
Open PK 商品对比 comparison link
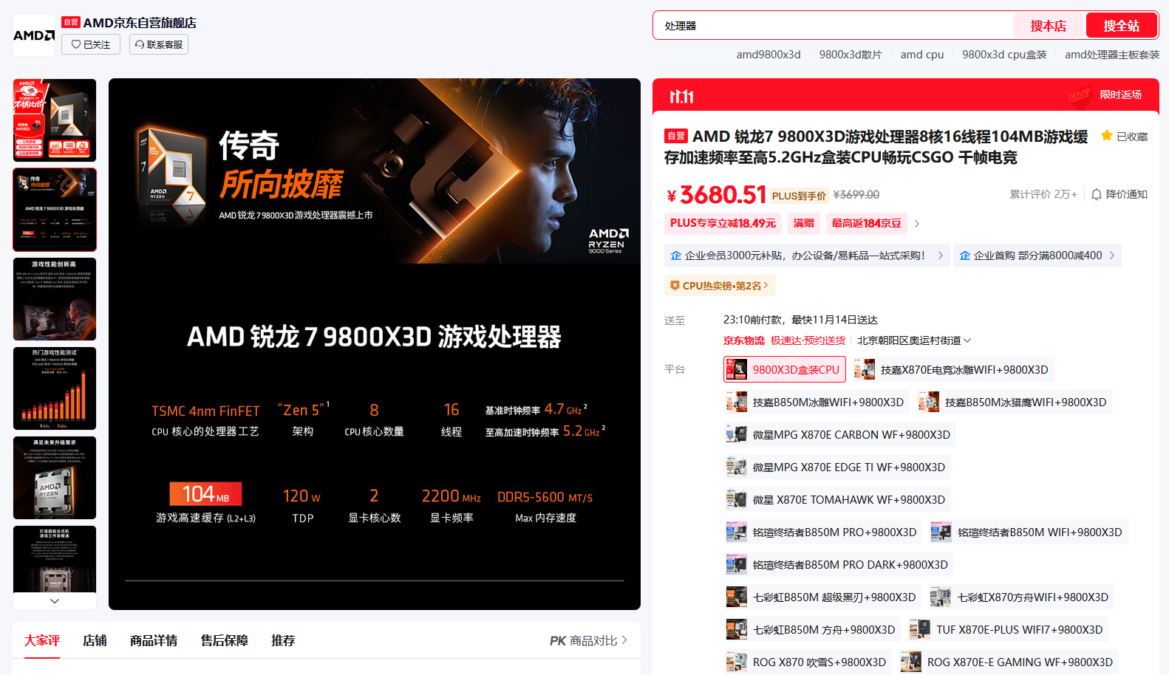click(x=588, y=640)
